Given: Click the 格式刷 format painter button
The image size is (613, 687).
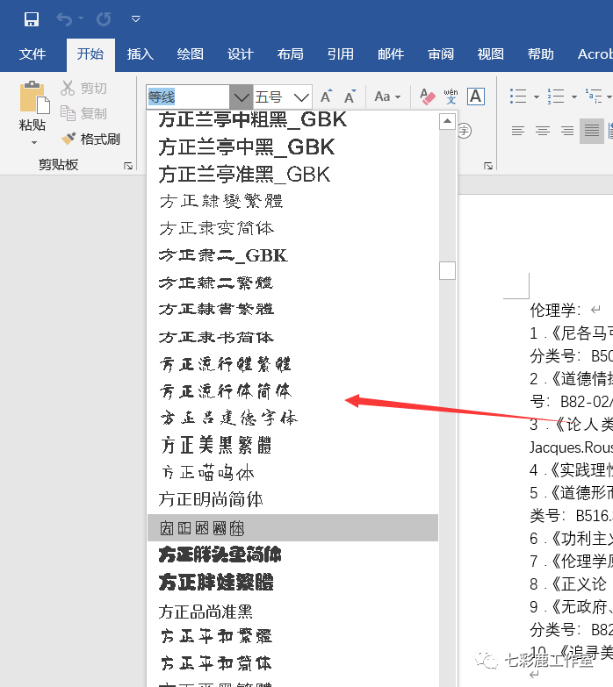Looking at the screenshot, I should tap(90, 139).
